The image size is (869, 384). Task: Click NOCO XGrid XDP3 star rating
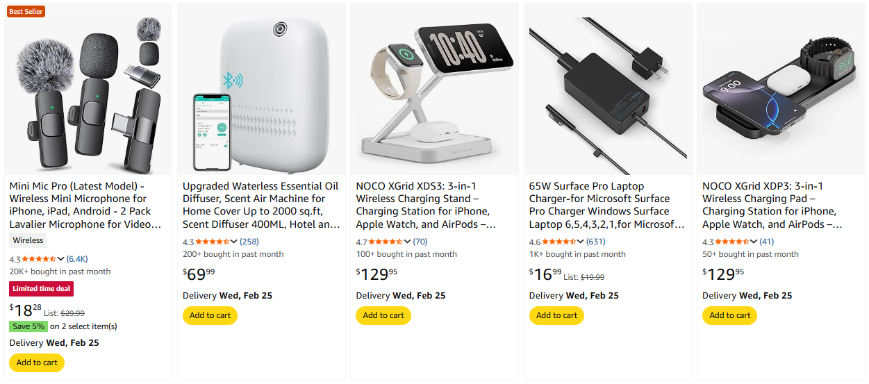coord(732,242)
